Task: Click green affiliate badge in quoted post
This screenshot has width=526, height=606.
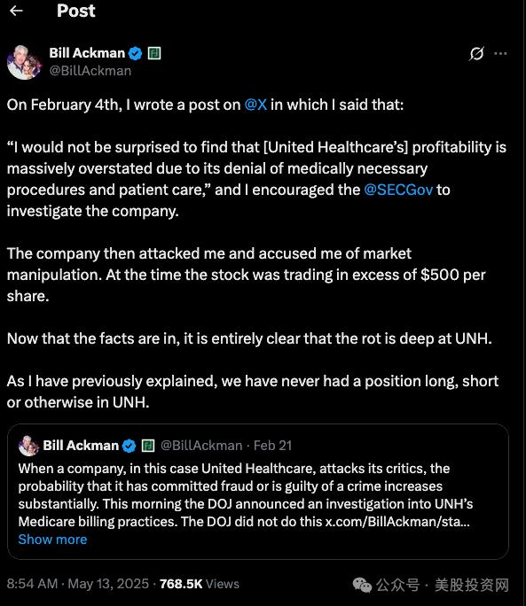Action: coord(147,446)
